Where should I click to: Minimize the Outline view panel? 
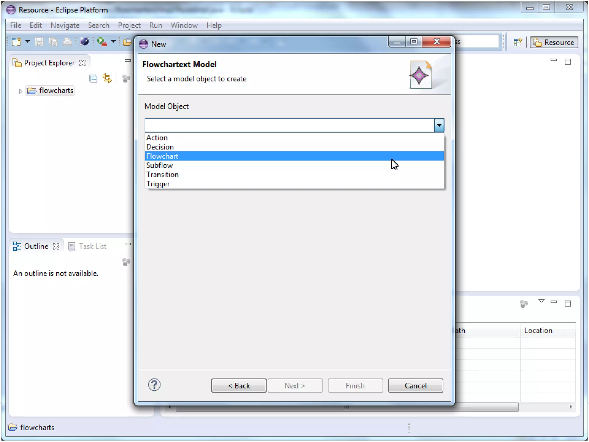[128, 244]
